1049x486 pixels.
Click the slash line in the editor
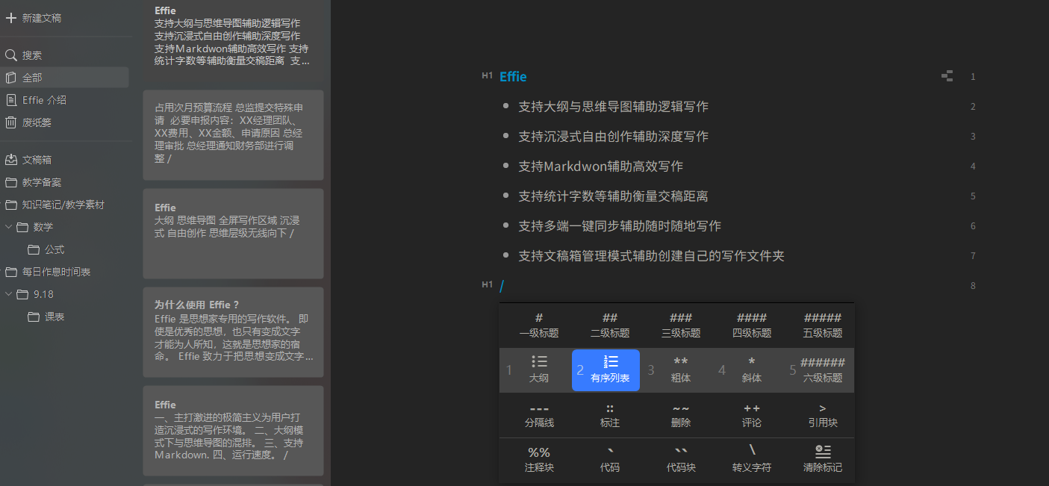(x=502, y=286)
